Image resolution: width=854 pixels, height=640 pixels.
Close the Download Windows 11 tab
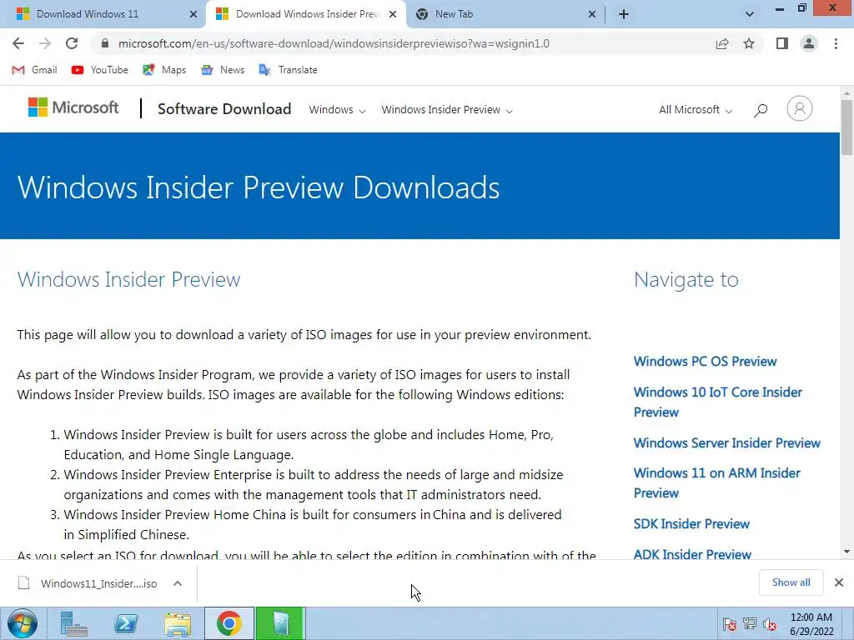pyautogui.click(x=193, y=14)
